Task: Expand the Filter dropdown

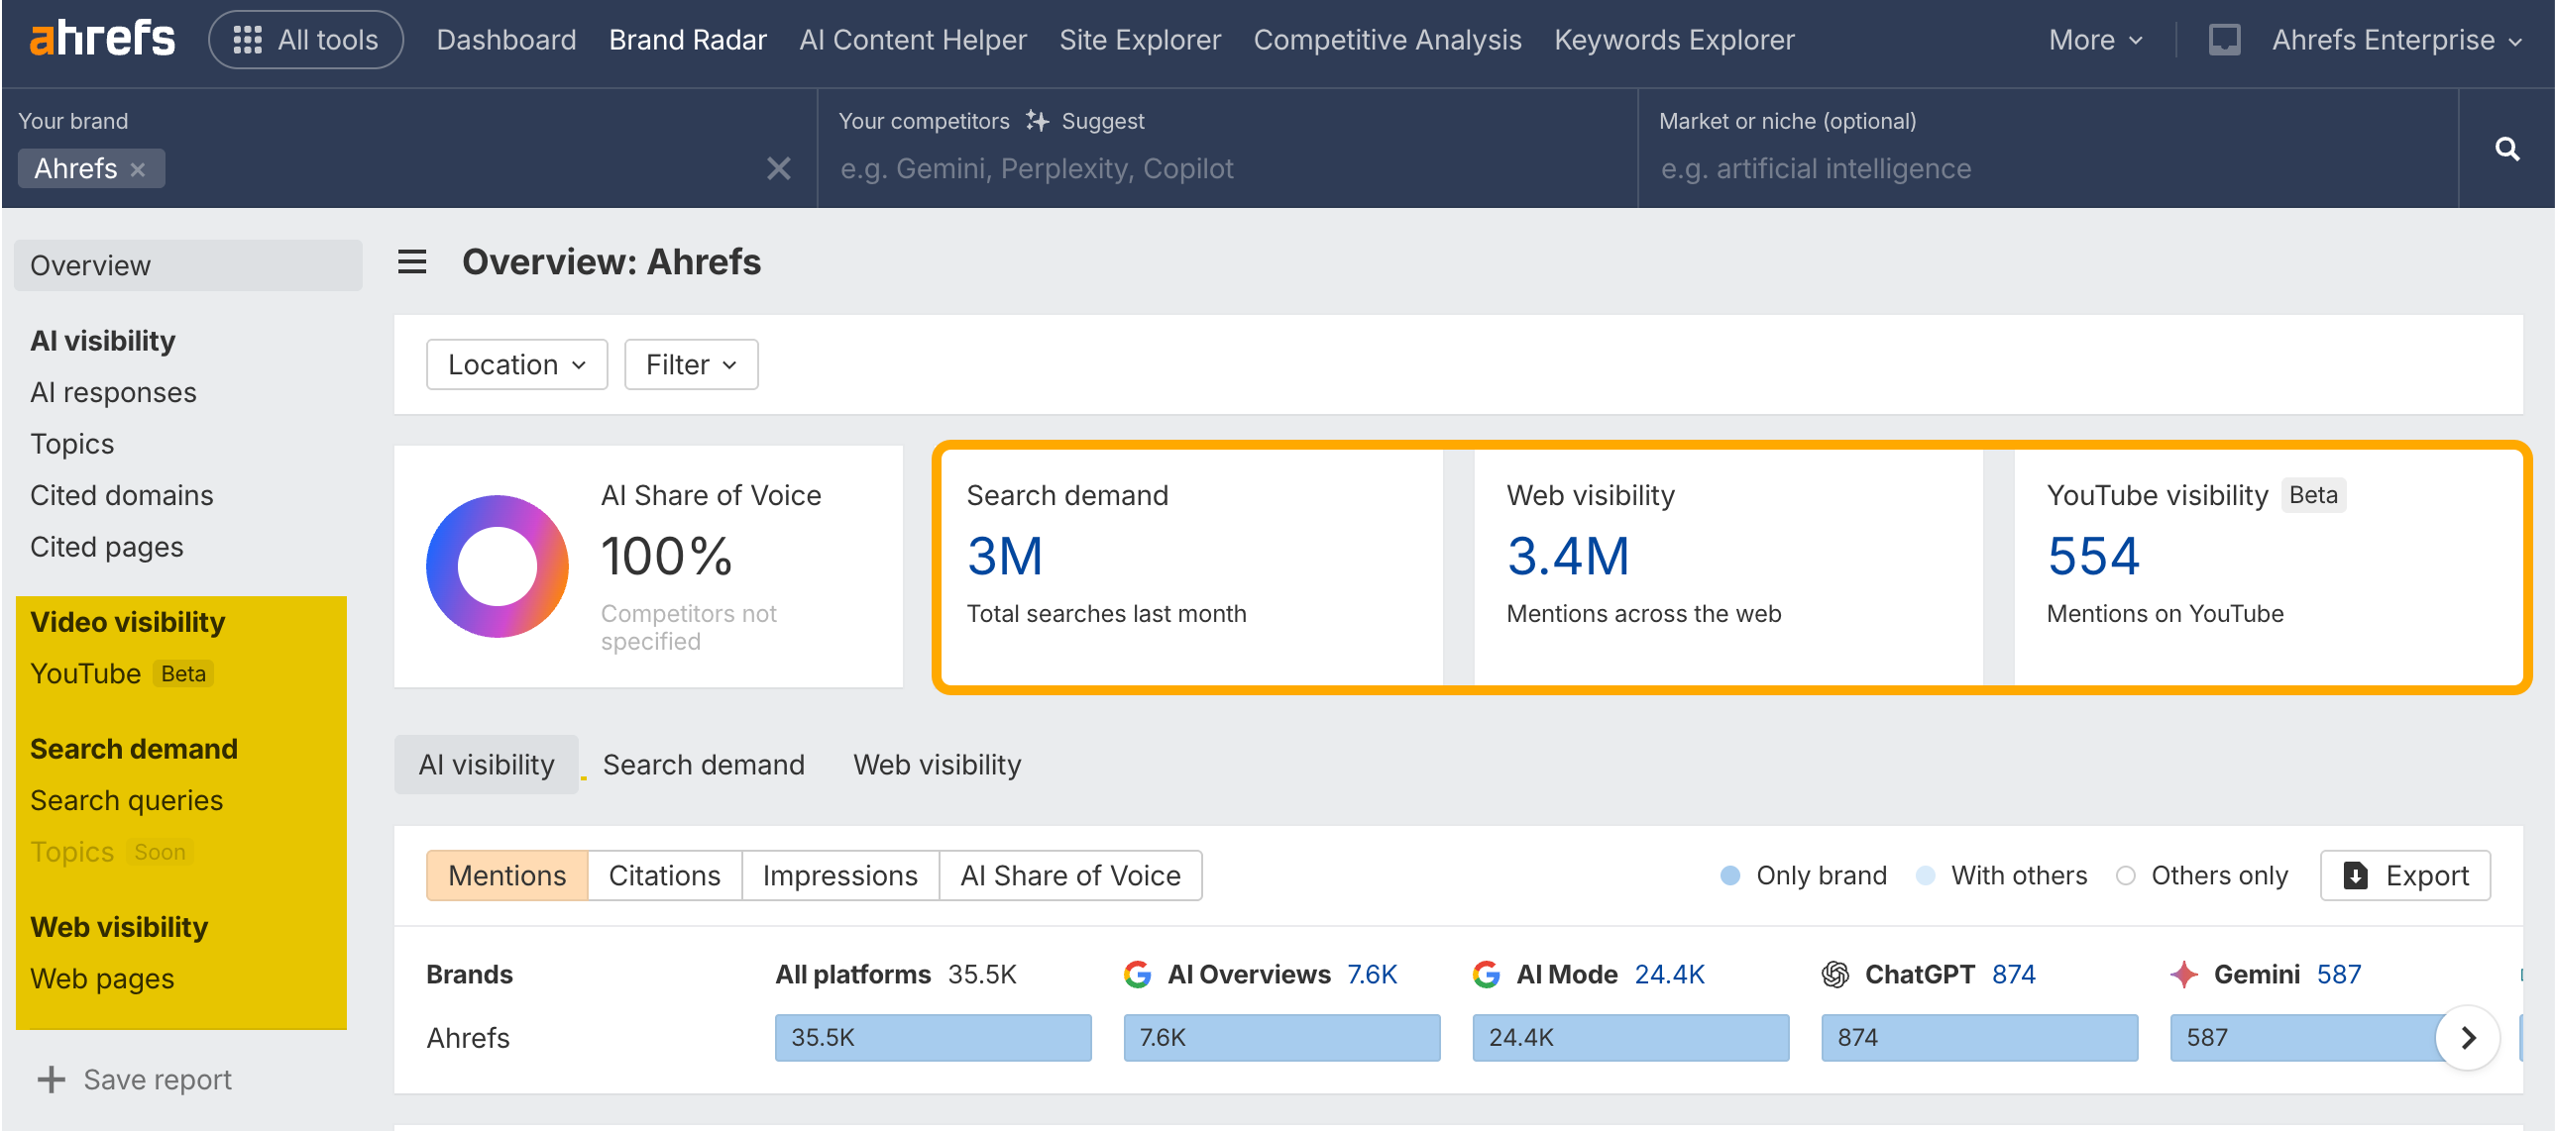Action: (691, 364)
